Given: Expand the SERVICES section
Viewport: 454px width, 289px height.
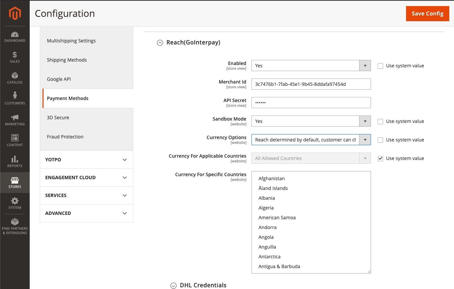Looking at the screenshot, I should [x=86, y=195].
